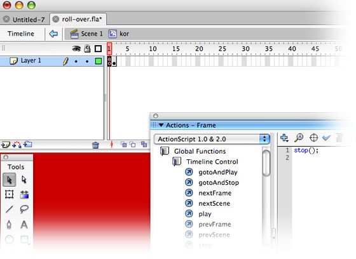Insert a target path with crosshair icon
Image resolution: width=356 pixels, height=259 pixels.
[313, 138]
